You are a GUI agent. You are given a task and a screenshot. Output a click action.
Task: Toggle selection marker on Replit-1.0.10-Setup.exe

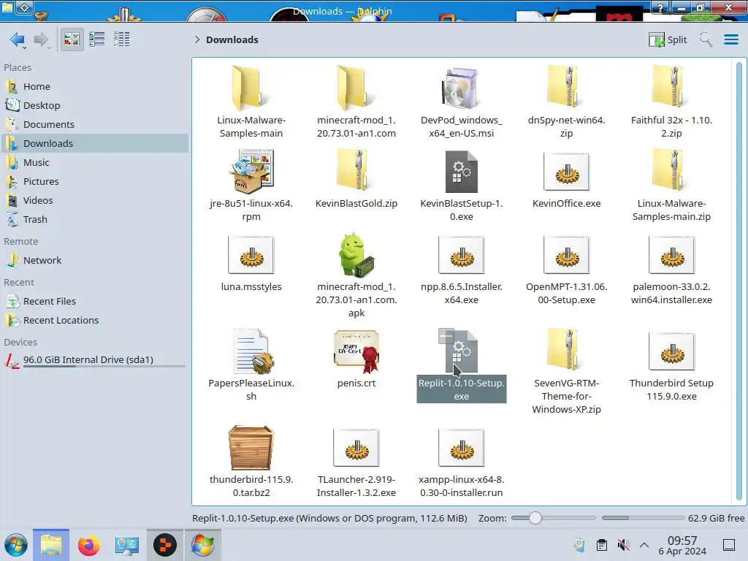[x=446, y=336]
